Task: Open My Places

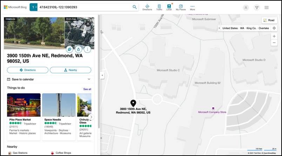Action: (181, 8)
